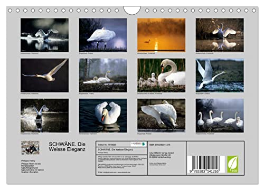The image size is (264, 190).
Task: Open the swan splashing head-on photo
Action: (44, 116)
